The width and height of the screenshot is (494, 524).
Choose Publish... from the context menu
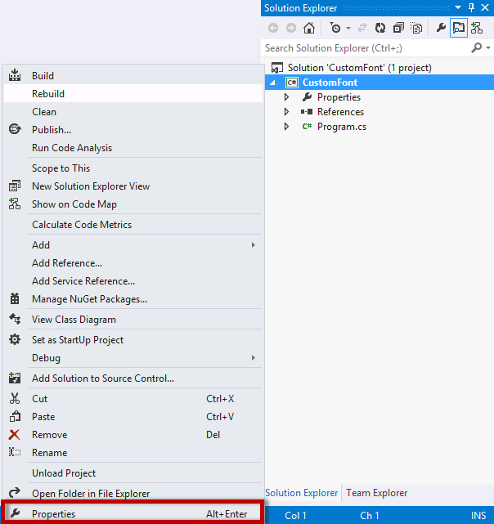133,130
